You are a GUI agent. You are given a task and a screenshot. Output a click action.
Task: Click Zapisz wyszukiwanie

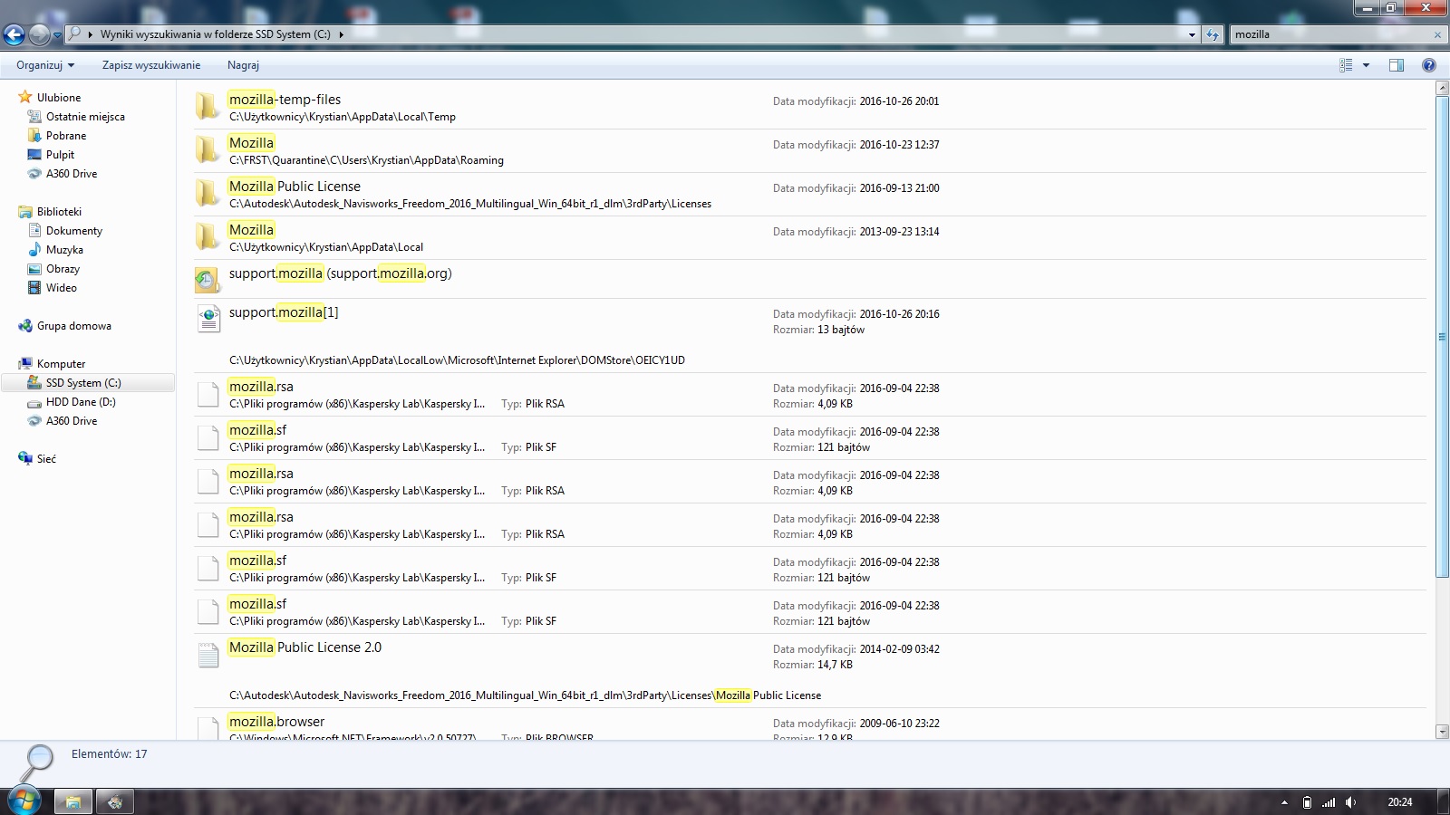click(x=151, y=65)
